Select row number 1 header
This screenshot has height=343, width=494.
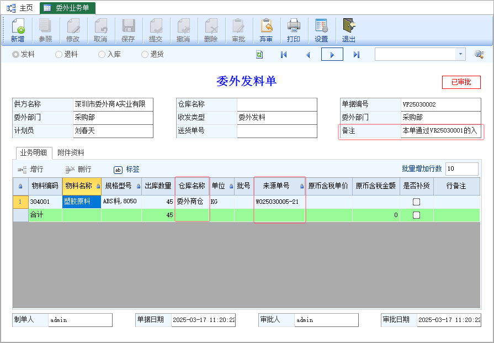pos(20,202)
